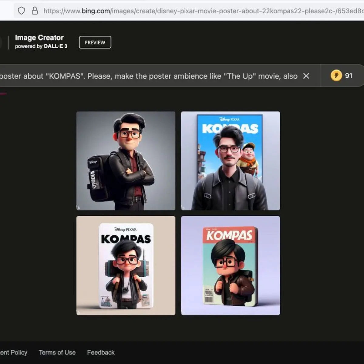
Task: Open the white KOMPAS poster image on beige
Action: coord(126,265)
